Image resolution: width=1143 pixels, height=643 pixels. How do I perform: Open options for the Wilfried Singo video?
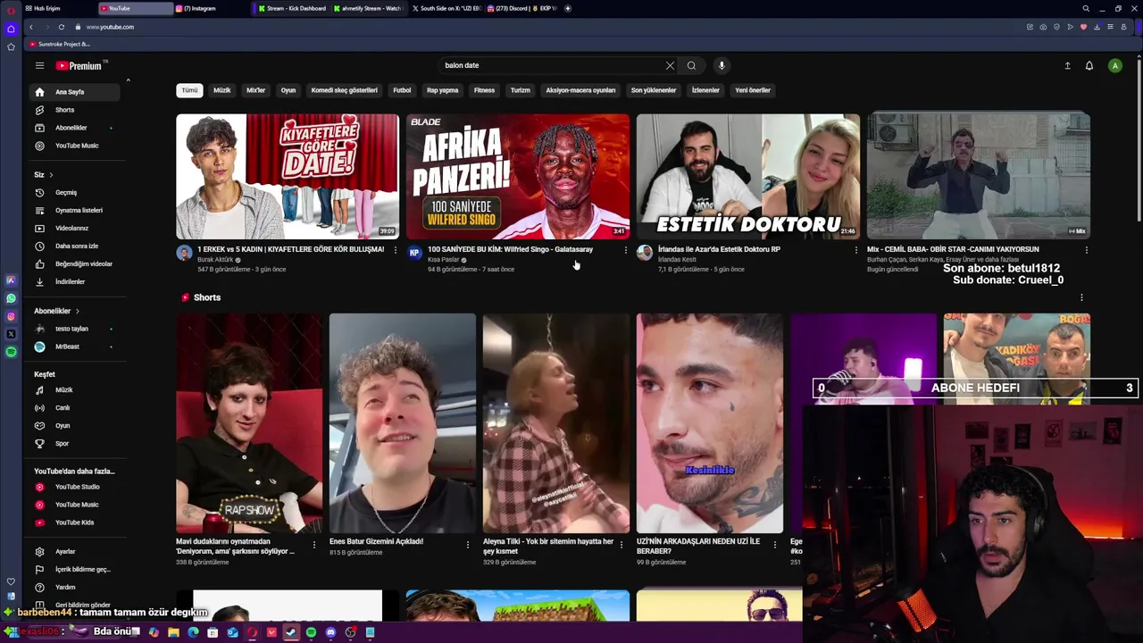point(625,250)
